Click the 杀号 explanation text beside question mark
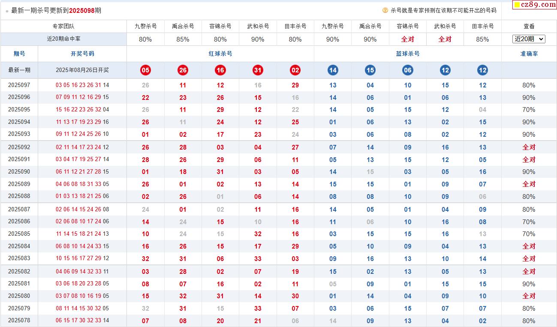The height and width of the screenshot is (327, 557). [x=443, y=10]
